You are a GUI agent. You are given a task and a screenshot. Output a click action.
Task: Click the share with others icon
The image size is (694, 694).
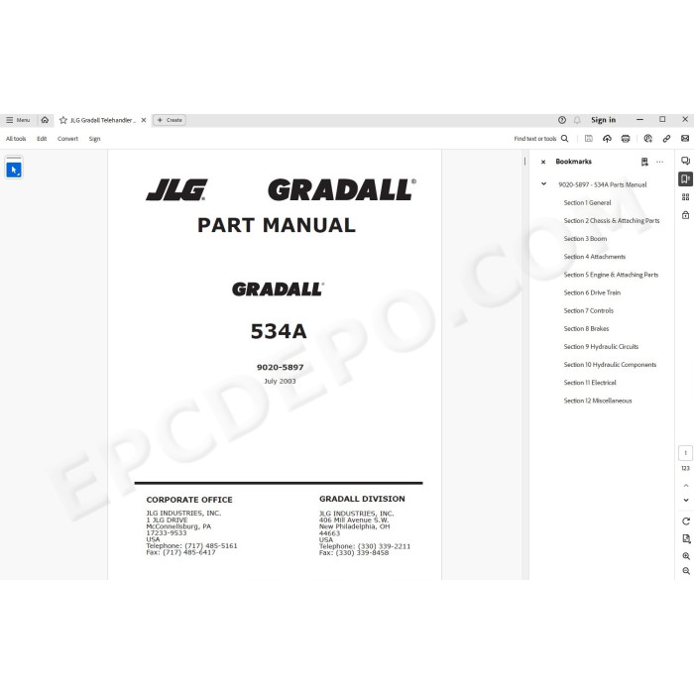(648, 139)
